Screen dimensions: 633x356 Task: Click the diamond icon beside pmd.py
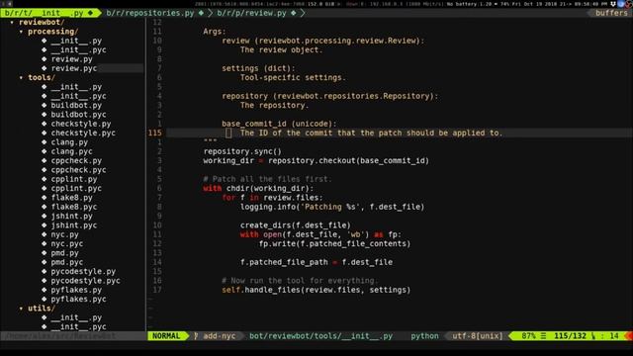44,253
